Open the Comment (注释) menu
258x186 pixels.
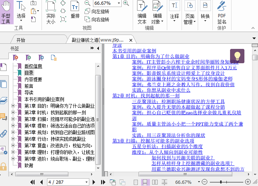point(175,11)
